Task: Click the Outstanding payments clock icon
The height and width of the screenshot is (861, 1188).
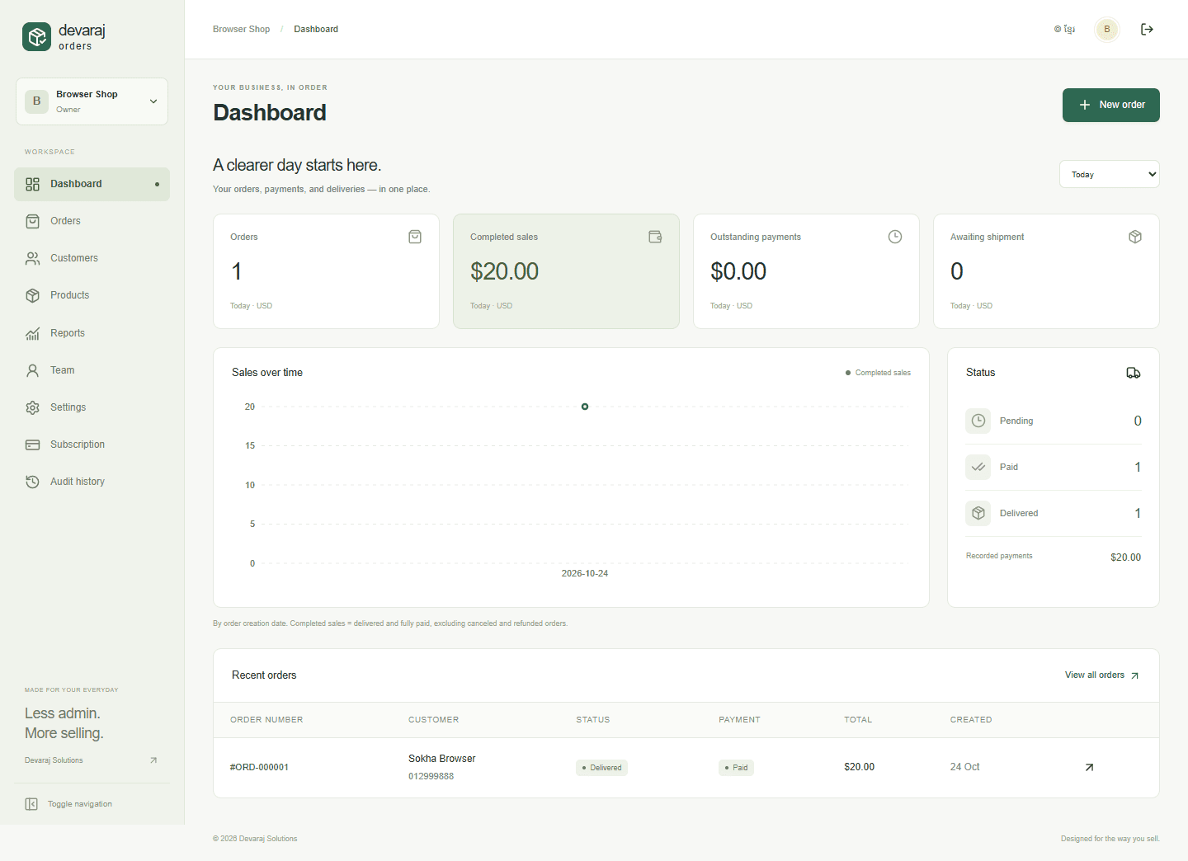Action: [x=895, y=237]
